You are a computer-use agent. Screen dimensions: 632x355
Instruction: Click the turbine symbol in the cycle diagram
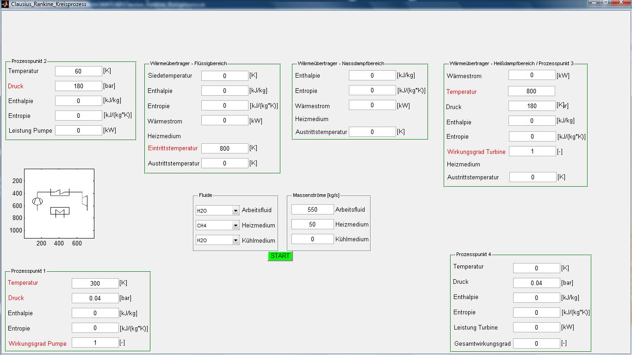pyautogui.click(x=85, y=201)
